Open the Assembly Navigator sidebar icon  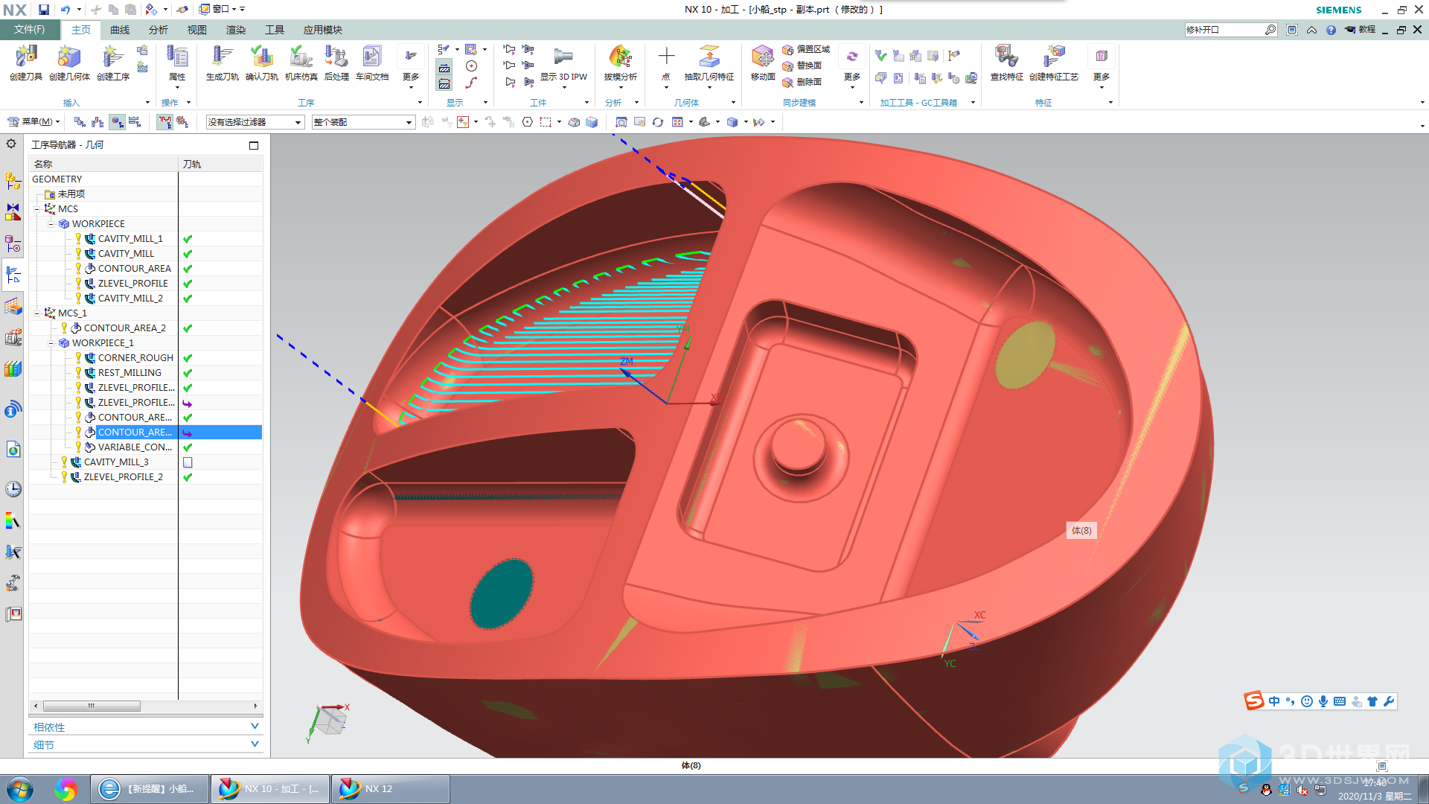click(x=13, y=180)
